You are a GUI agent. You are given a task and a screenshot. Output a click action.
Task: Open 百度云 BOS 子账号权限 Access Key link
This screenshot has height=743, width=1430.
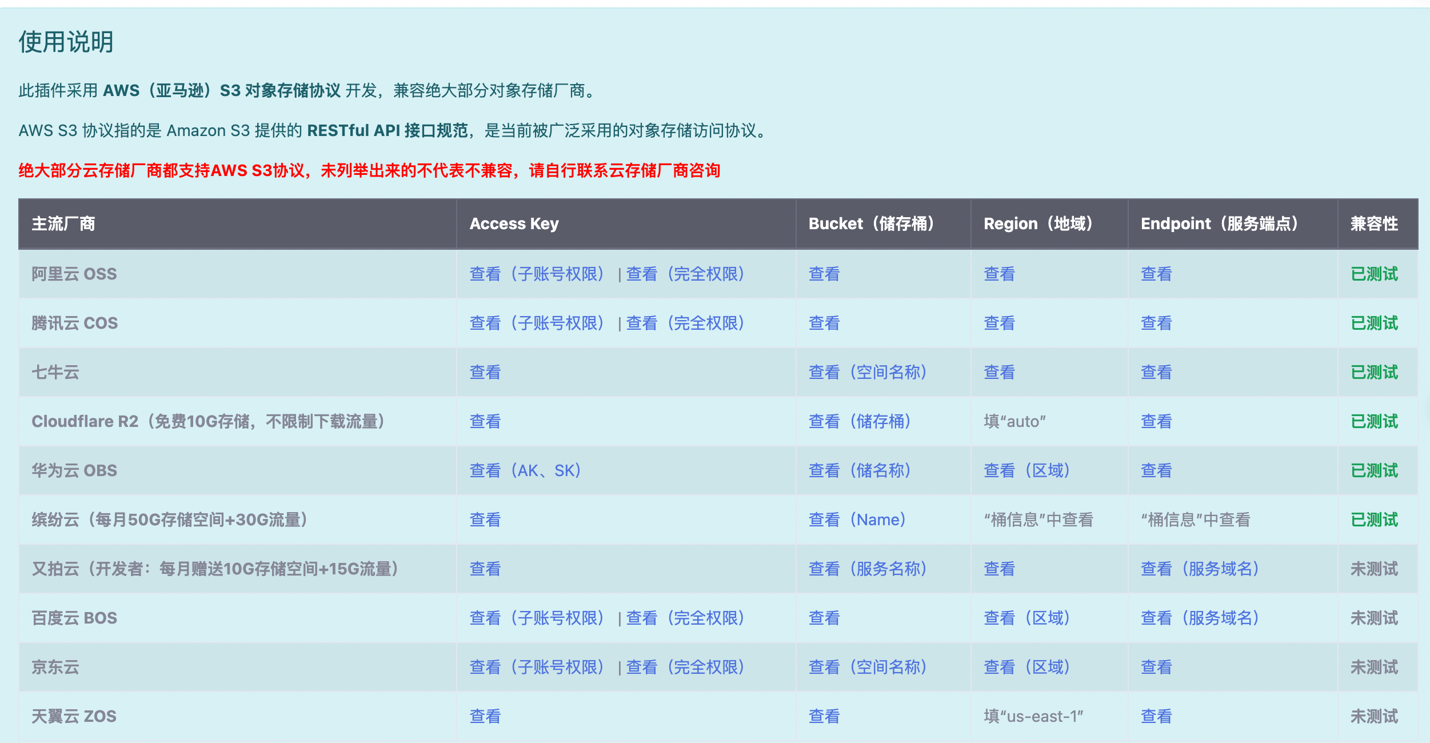(537, 618)
